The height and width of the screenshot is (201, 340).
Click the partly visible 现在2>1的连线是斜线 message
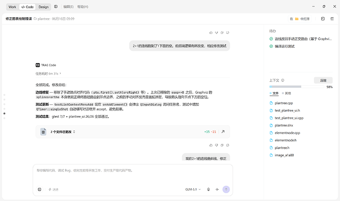(x=206, y=157)
